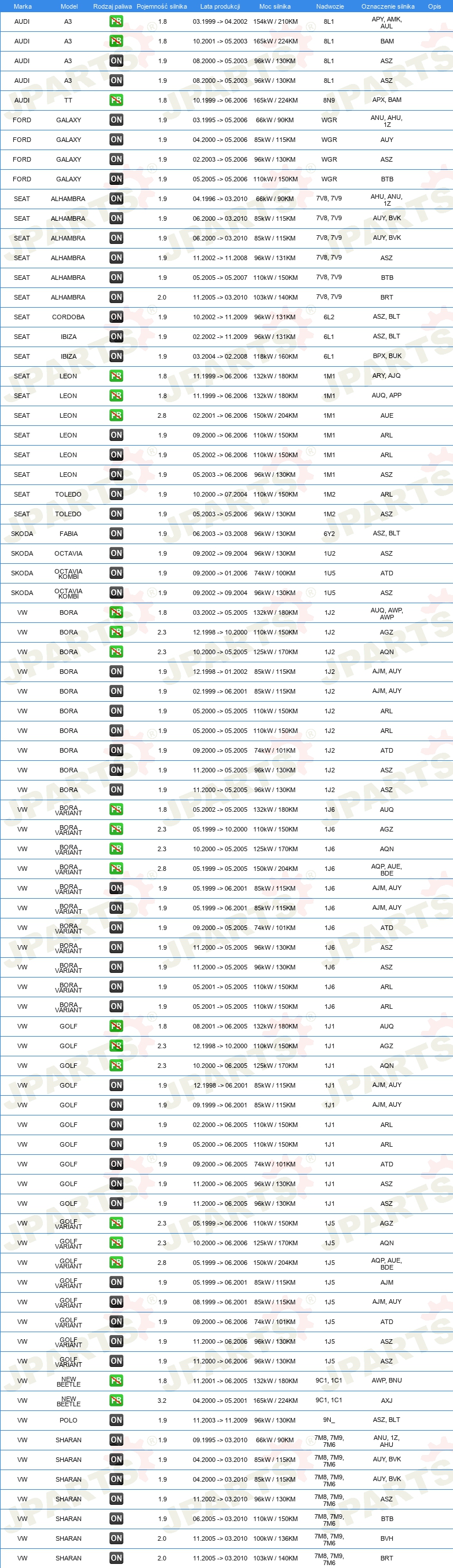Click diesel ON icon for Ford Galaxy BTB
Screen dimensions: 453x1568
[116, 179]
